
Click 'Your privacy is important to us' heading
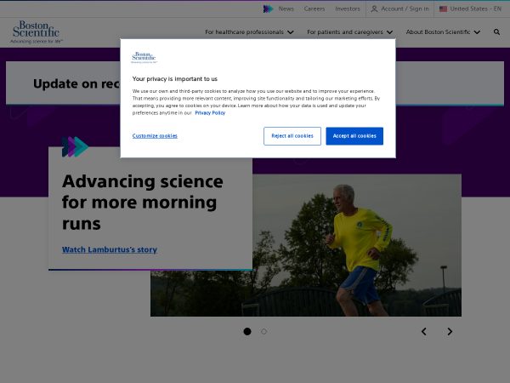[x=174, y=79]
